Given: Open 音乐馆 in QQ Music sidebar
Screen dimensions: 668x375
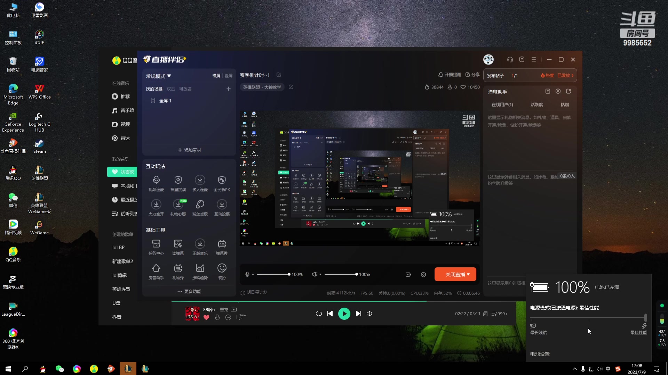Looking at the screenshot, I should click(123, 110).
